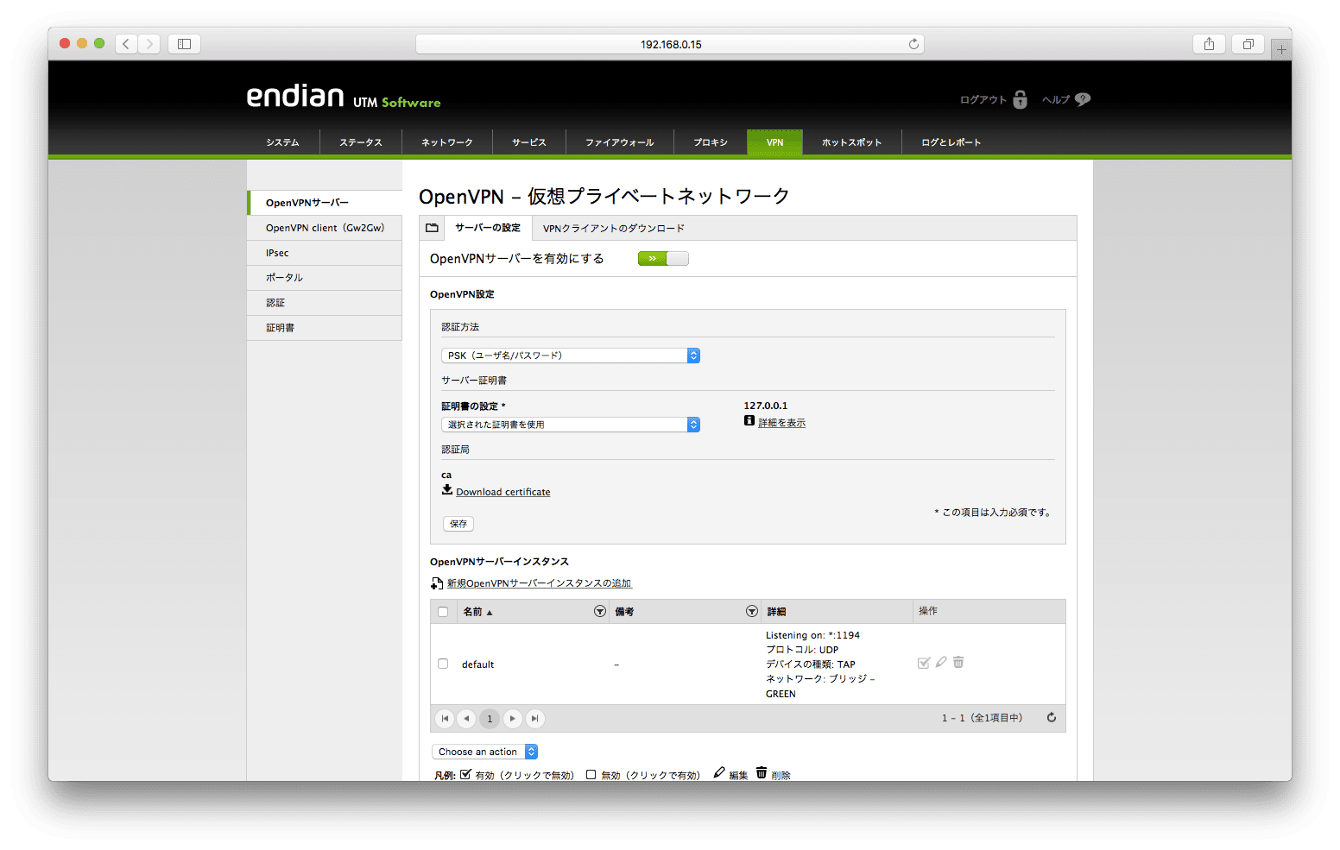Edit the default instance with pencil icon

point(941,662)
